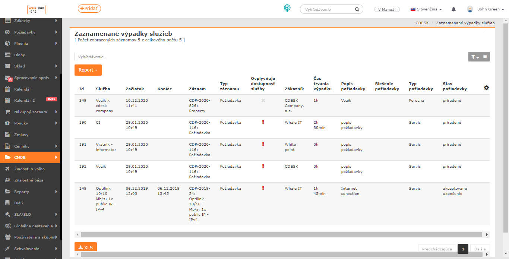509x259 pixels.
Task: Open the Manuál button
Action: pos(387,9)
